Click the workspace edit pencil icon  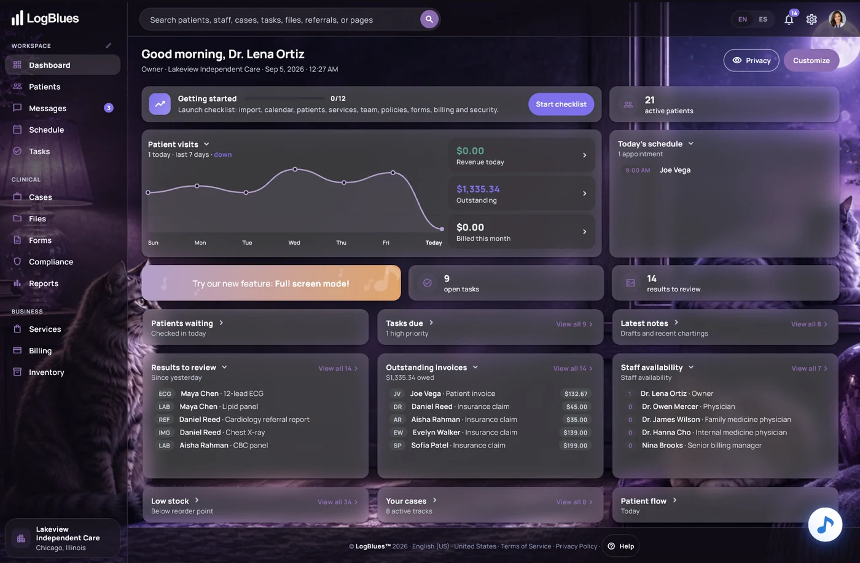[x=108, y=45]
